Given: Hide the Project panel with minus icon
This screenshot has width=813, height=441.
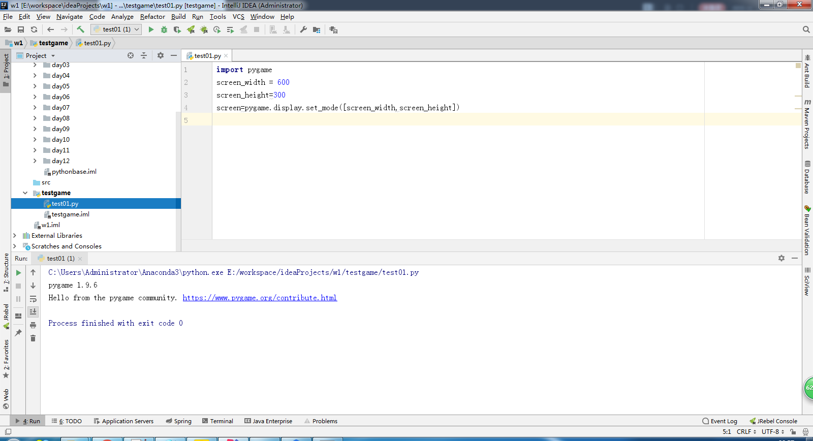Looking at the screenshot, I should (x=174, y=55).
